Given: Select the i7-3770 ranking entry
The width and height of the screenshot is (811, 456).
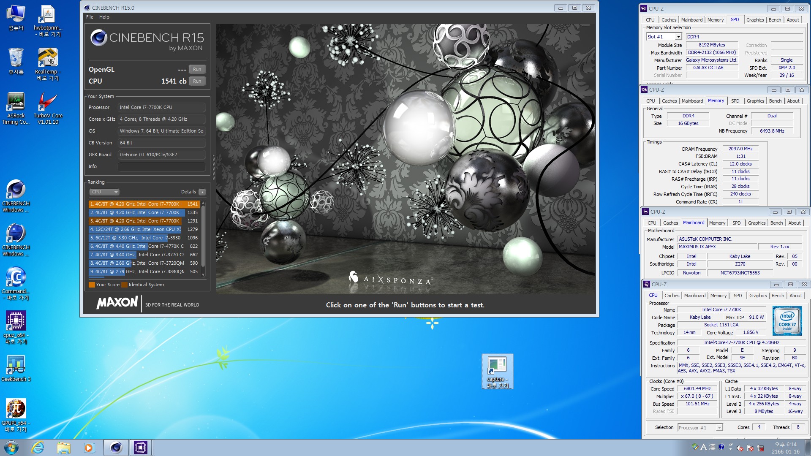Looking at the screenshot, I should (x=144, y=255).
